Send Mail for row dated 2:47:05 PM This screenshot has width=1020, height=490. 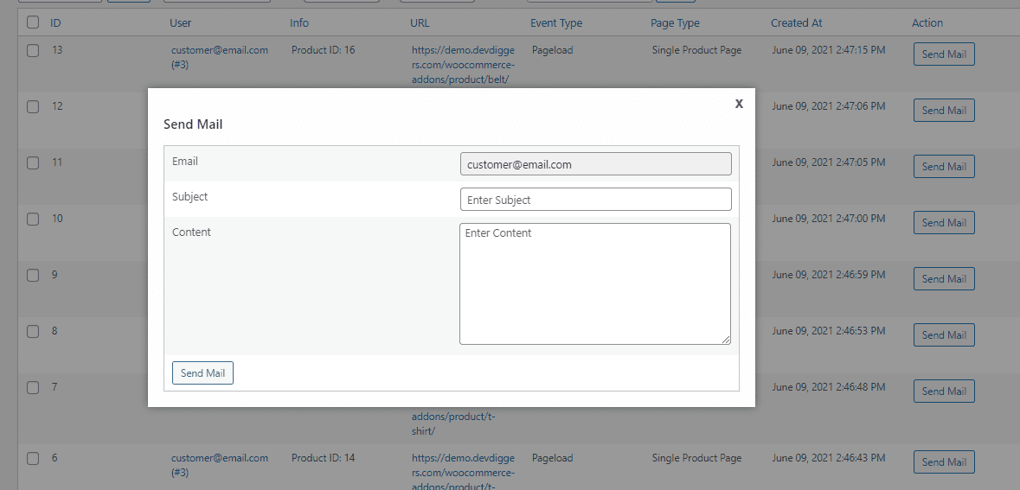[x=945, y=167]
